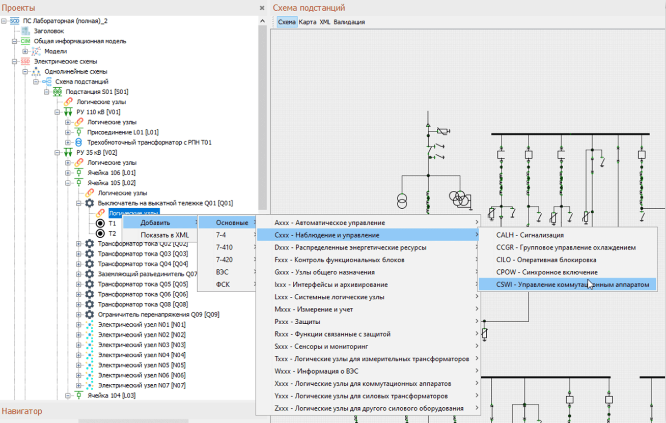666x423 pixels.
Task: Expand the Ячейка 106 [L01] node
Action: coord(68,173)
